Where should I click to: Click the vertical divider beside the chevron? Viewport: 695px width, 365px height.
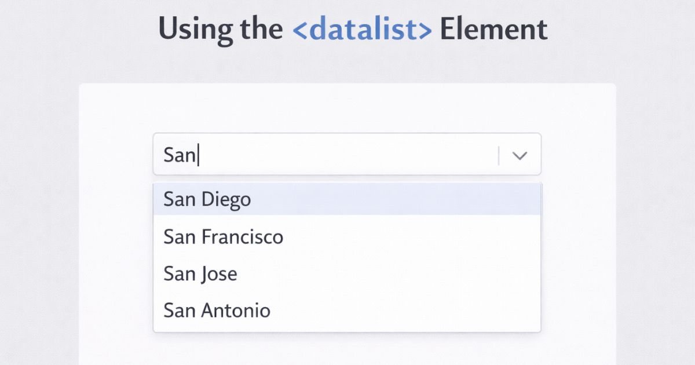499,155
